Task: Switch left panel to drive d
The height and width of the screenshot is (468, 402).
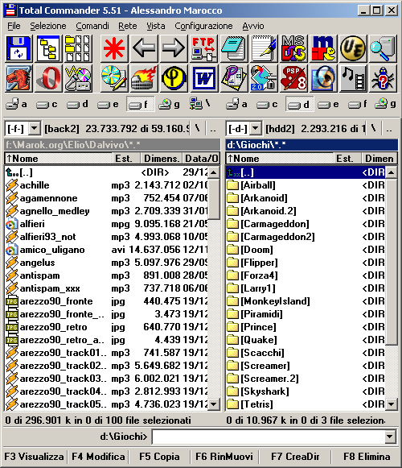Action: tap(77, 104)
